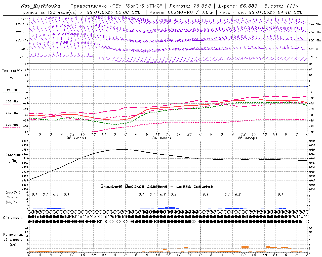Click the Ветер wind panel label
This screenshot has height=257, width=322.
coord(23,19)
